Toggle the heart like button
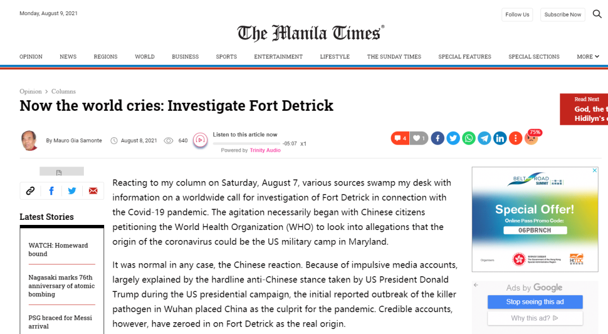 click(418, 138)
